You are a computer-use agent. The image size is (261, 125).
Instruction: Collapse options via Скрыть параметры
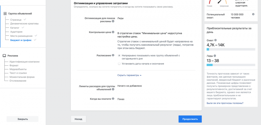[x=129, y=75]
